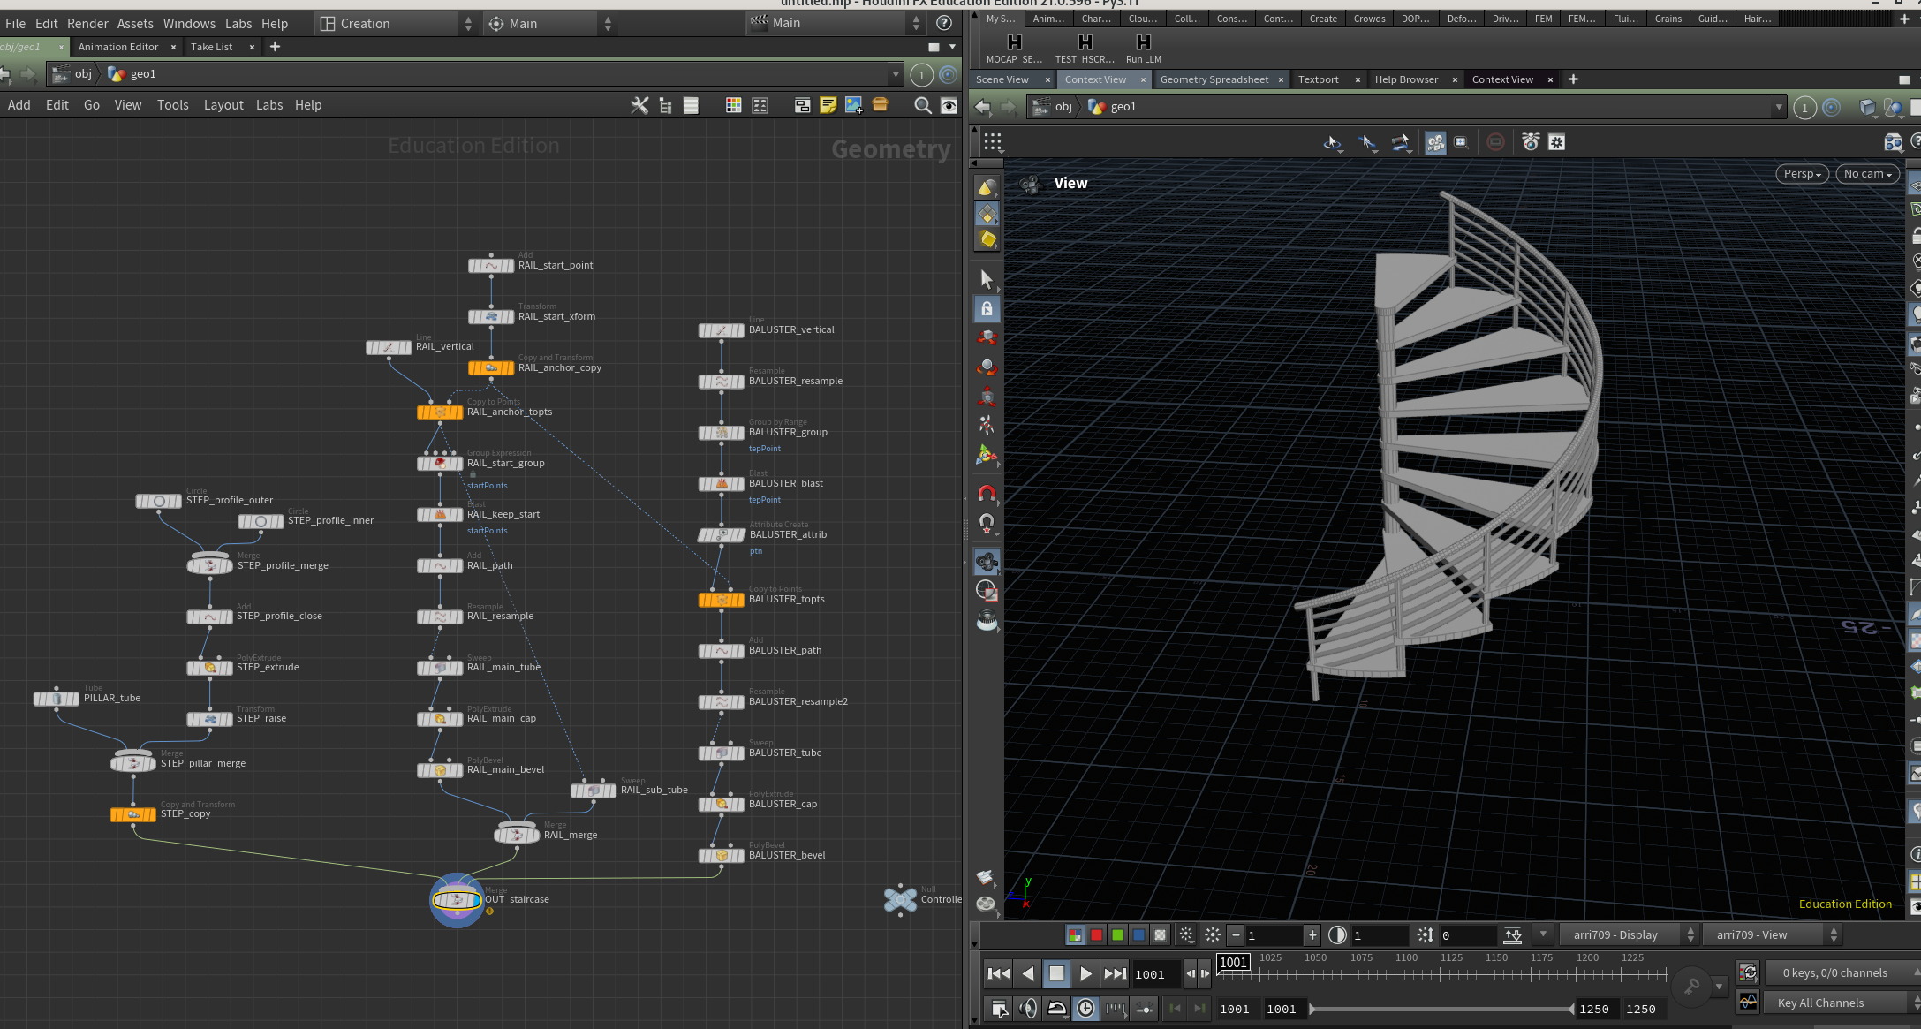The width and height of the screenshot is (1921, 1029).
Task: Toggle the viewport color correction half-circle
Action: click(x=1337, y=934)
